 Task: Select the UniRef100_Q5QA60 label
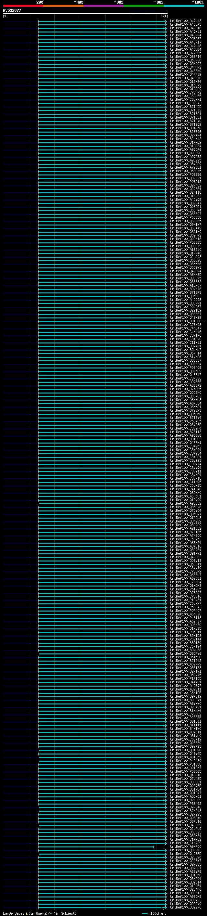186,60
